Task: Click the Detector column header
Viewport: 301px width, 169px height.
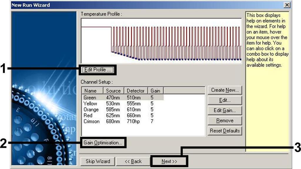Action: [136, 91]
